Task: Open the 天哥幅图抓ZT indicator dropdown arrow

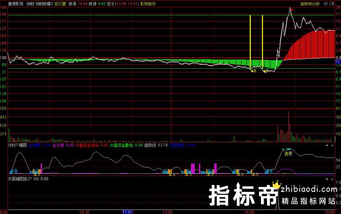Action: (327, 179)
